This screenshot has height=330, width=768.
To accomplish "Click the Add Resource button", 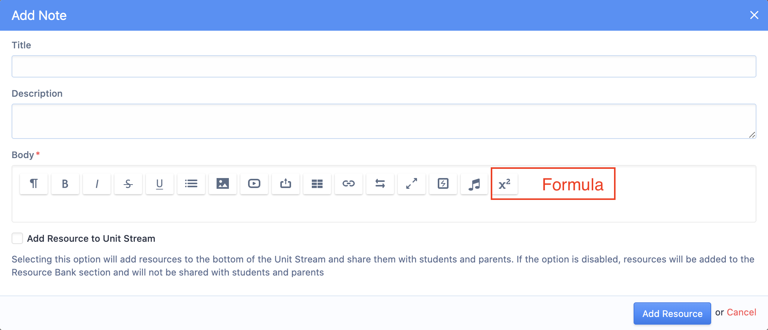I will (x=672, y=313).
